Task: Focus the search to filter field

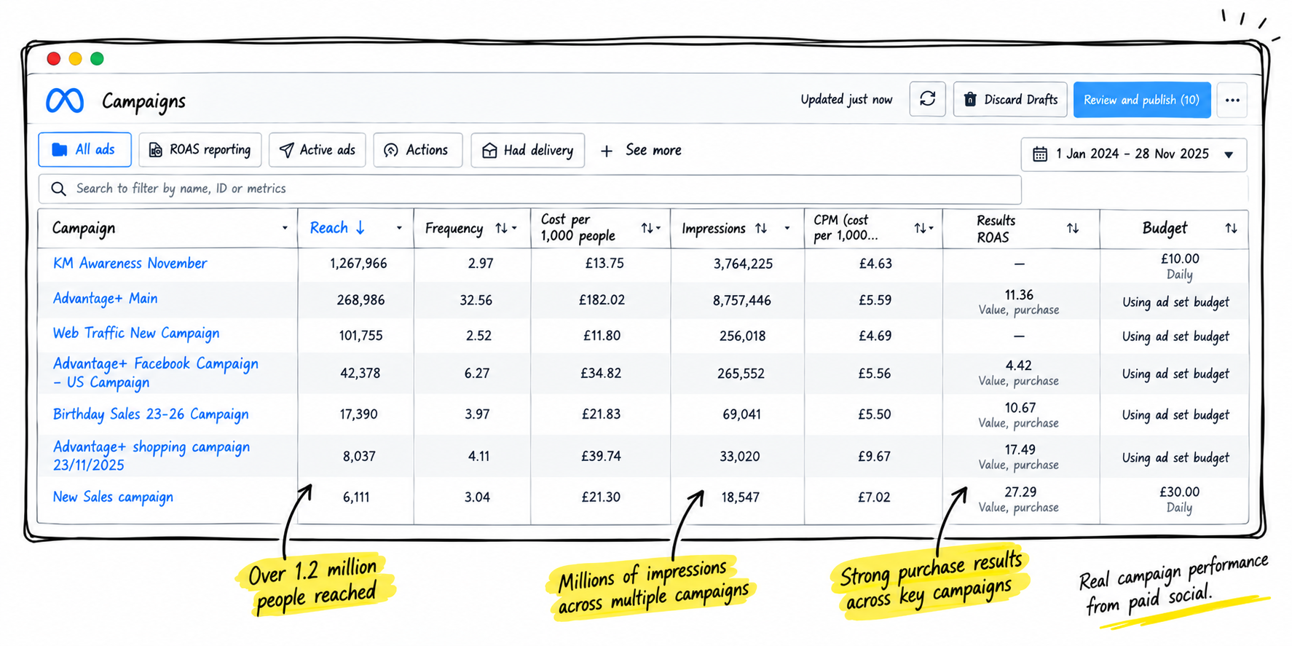Action: click(x=530, y=189)
